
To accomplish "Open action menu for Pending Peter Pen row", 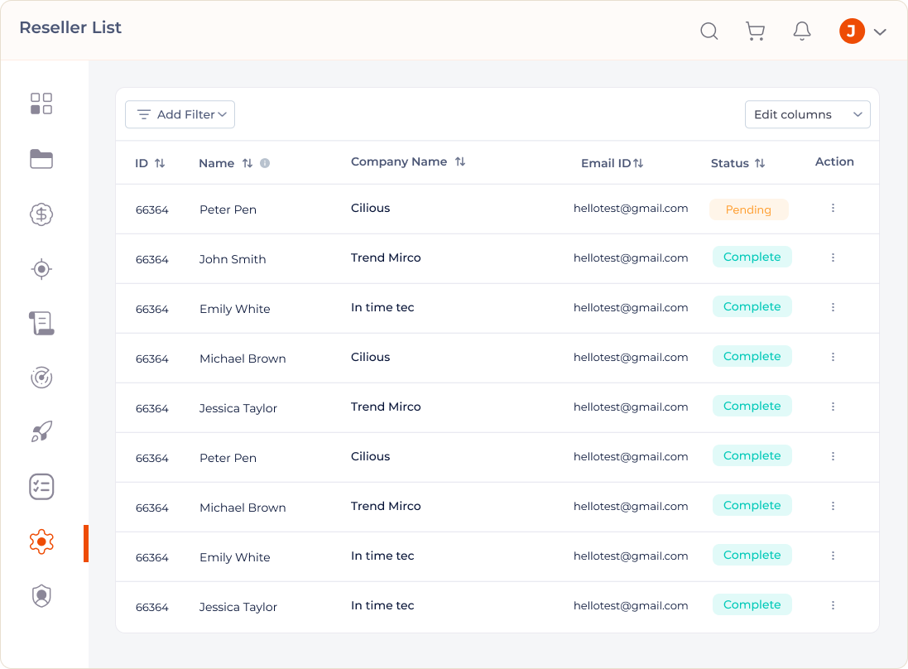I will 833,208.
